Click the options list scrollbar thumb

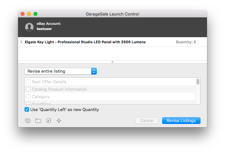(198, 82)
